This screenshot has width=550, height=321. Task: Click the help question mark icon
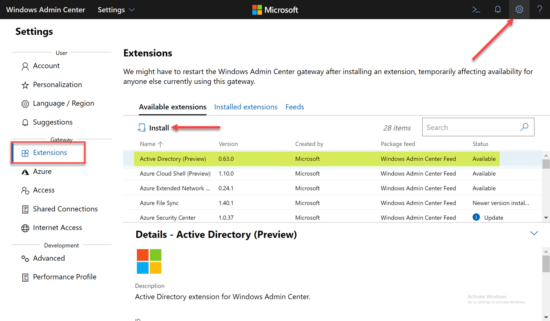[540, 9]
